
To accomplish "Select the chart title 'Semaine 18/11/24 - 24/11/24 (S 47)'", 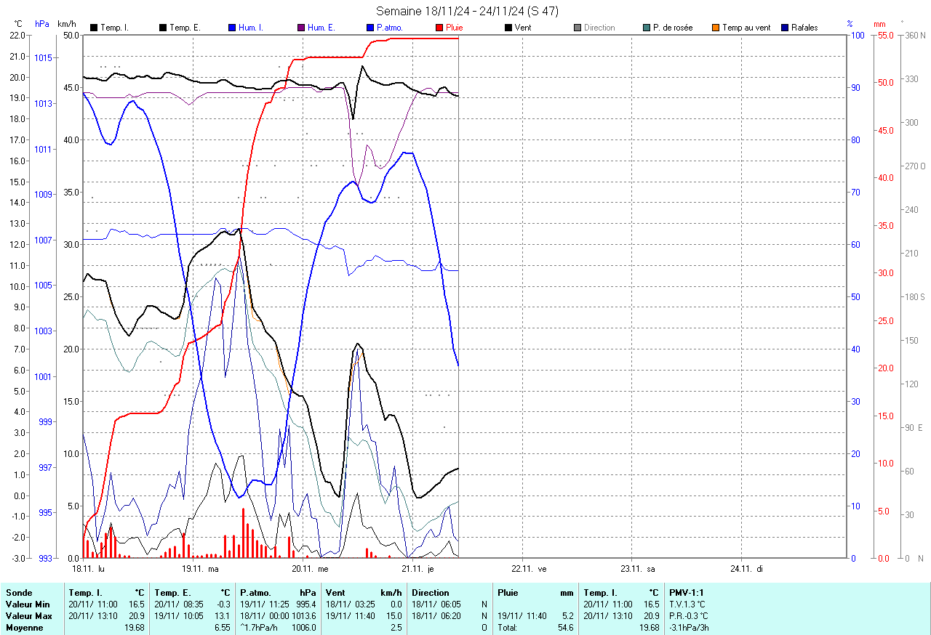I will point(468,11).
